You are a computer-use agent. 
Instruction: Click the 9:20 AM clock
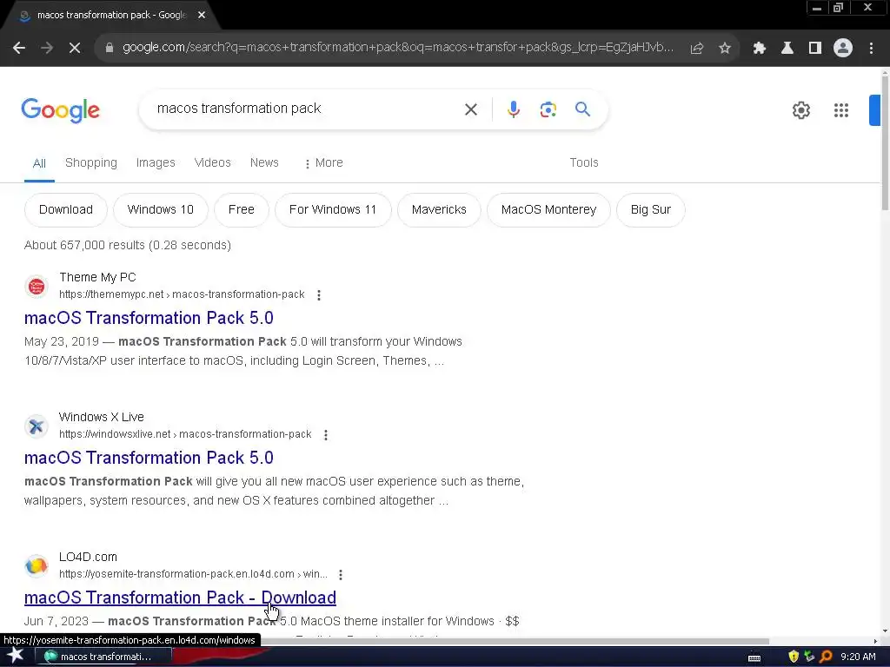(x=858, y=657)
